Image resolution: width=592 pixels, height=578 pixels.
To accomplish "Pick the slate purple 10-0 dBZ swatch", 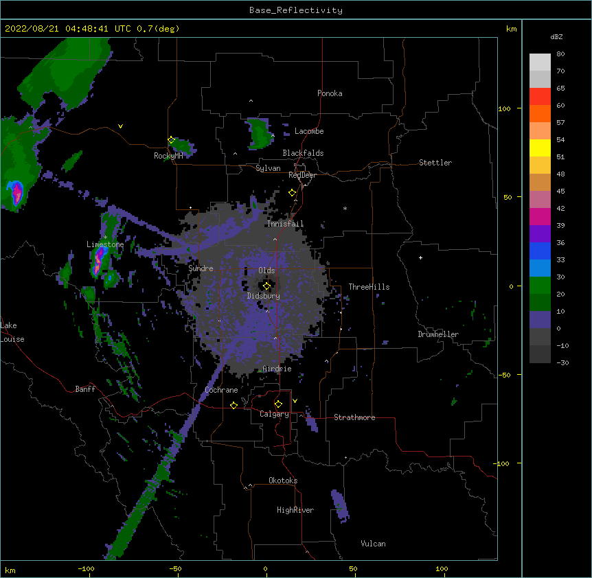I will click(x=540, y=320).
